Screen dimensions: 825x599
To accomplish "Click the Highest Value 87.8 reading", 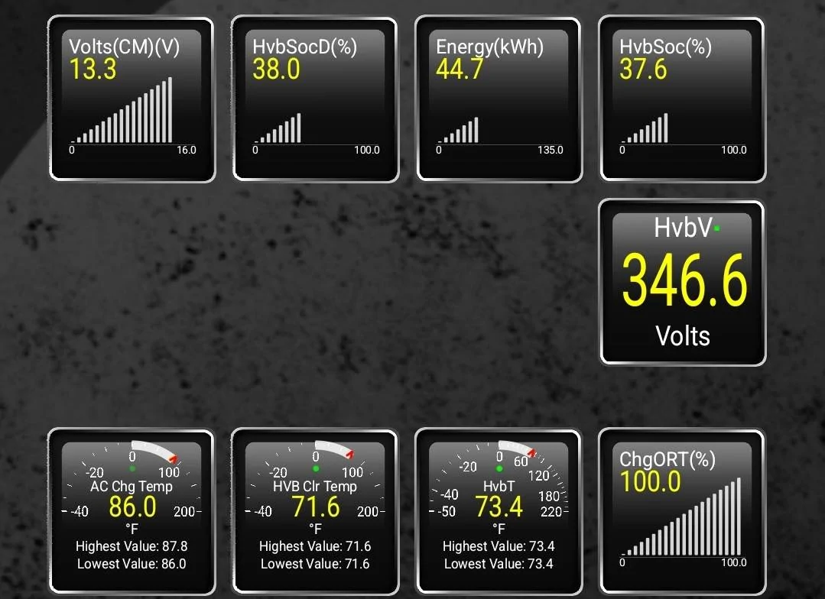I will click(130, 546).
